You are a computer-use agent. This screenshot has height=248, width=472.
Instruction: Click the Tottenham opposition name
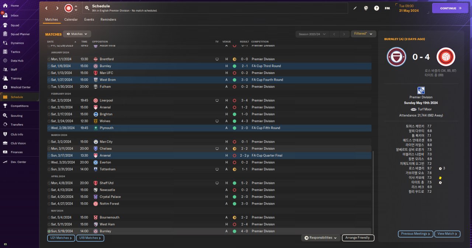pyautogui.click(x=108, y=169)
